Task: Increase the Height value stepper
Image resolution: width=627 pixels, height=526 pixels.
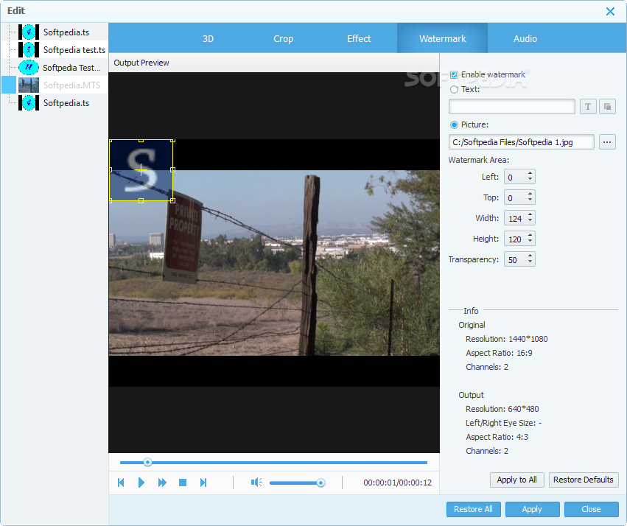Action: click(x=530, y=236)
